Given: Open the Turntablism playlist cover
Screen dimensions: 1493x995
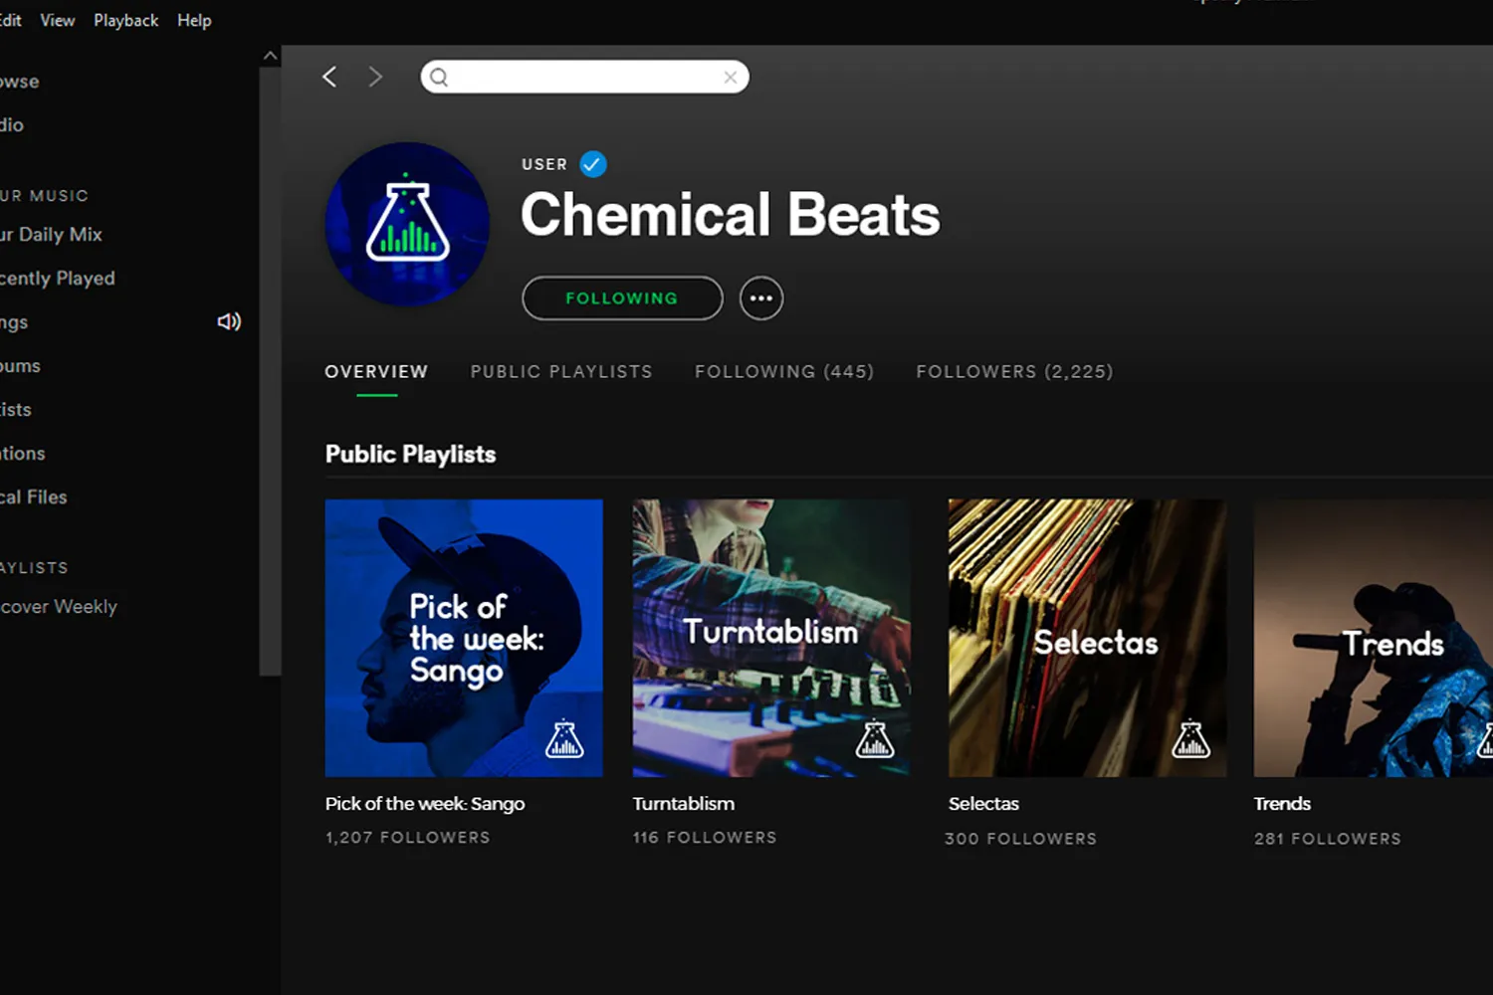Looking at the screenshot, I should [770, 638].
